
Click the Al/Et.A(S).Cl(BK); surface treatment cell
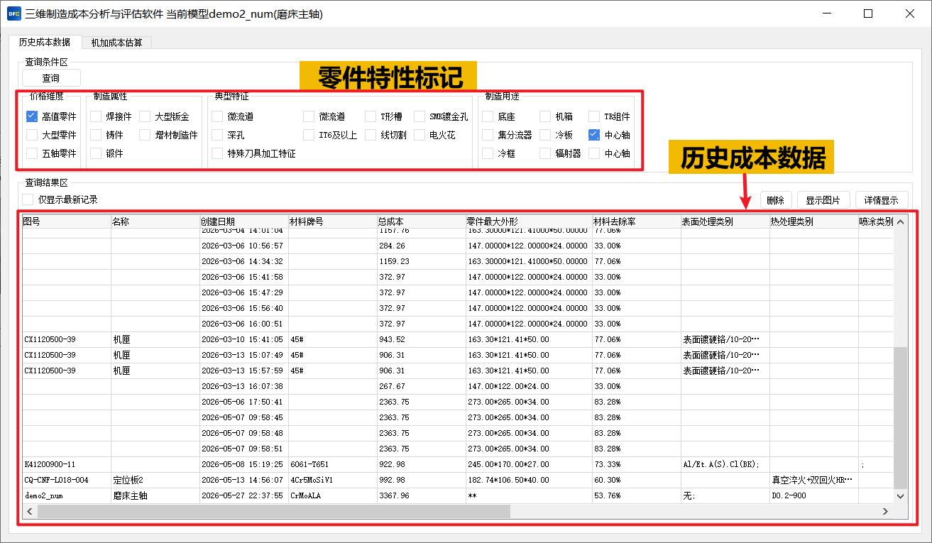click(x=725, y=464)
